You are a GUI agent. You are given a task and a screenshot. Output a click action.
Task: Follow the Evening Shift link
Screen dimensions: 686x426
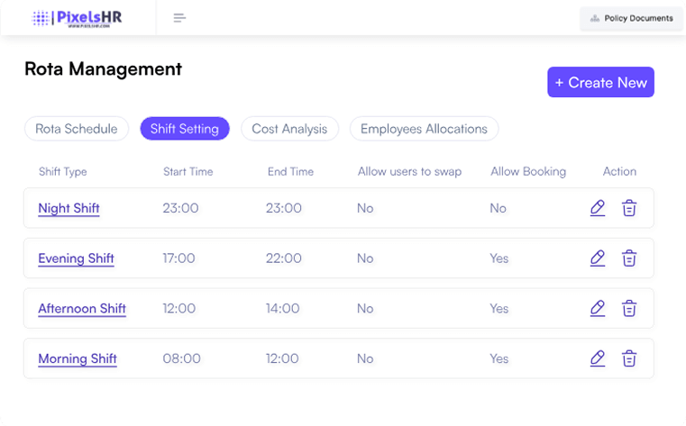(x=76, y=258)
